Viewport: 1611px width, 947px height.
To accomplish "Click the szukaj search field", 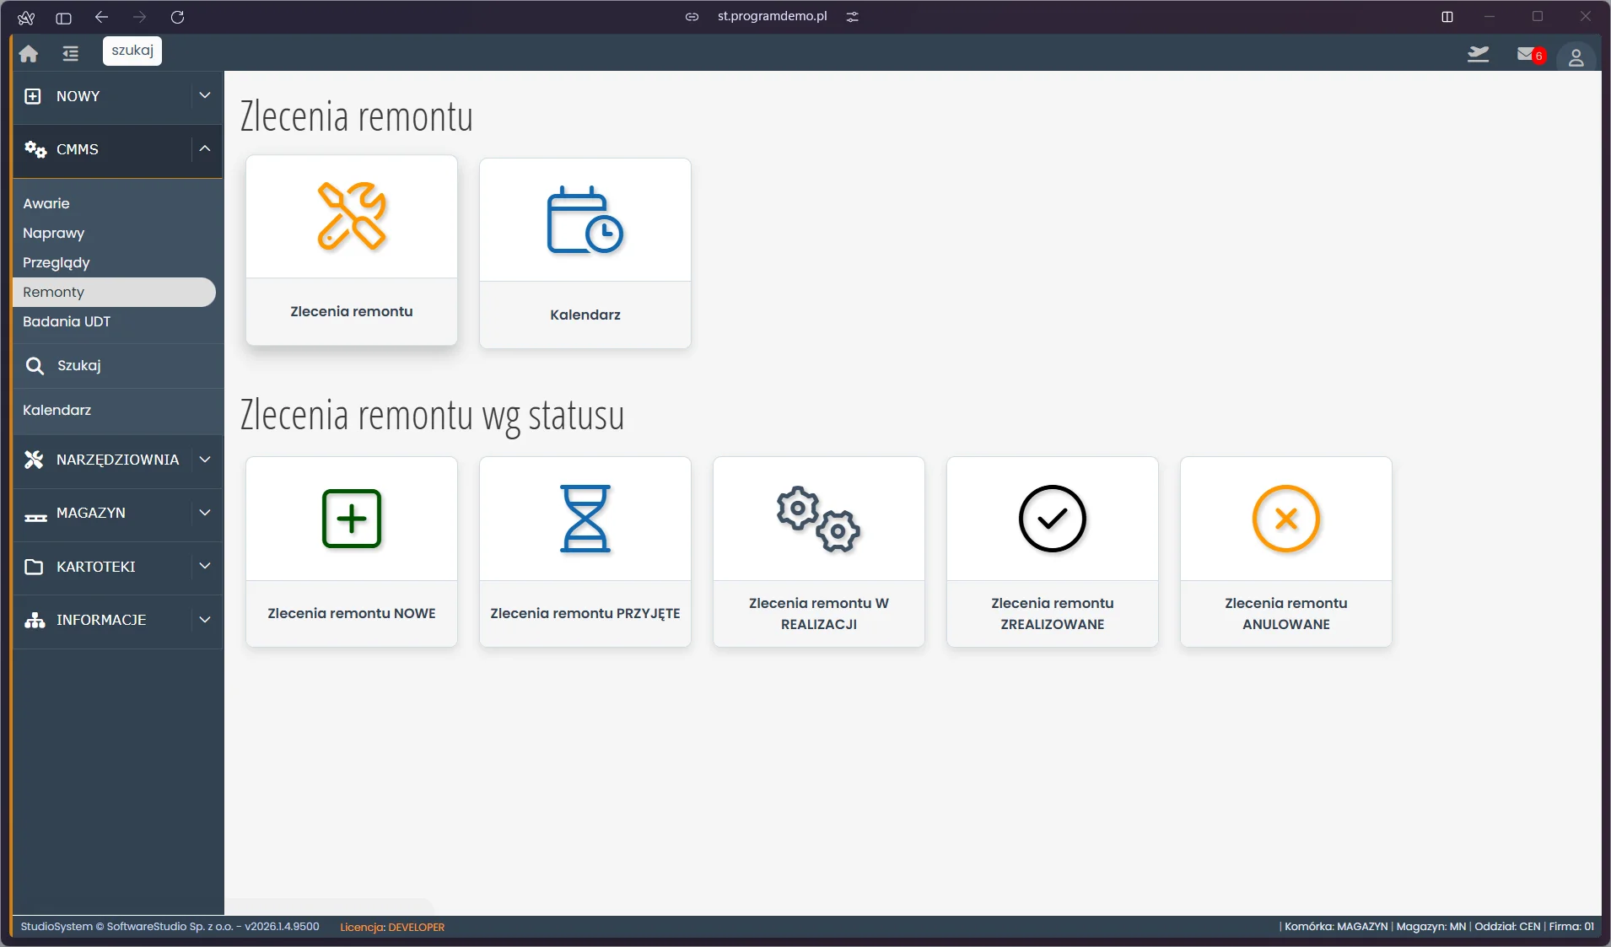I will [x=132, y=51].
